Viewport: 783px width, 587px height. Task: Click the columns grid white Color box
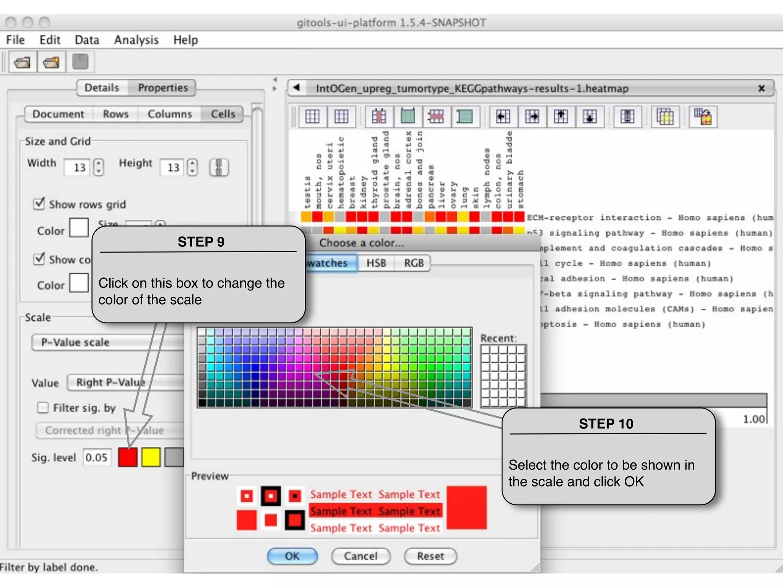click(79, 283)
